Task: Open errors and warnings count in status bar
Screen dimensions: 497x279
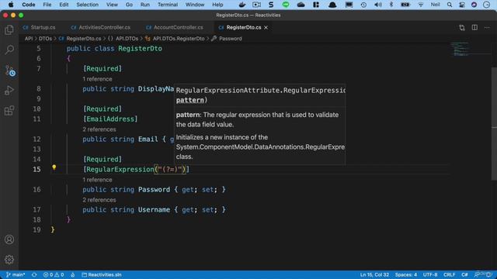Action: click(54, 274)
